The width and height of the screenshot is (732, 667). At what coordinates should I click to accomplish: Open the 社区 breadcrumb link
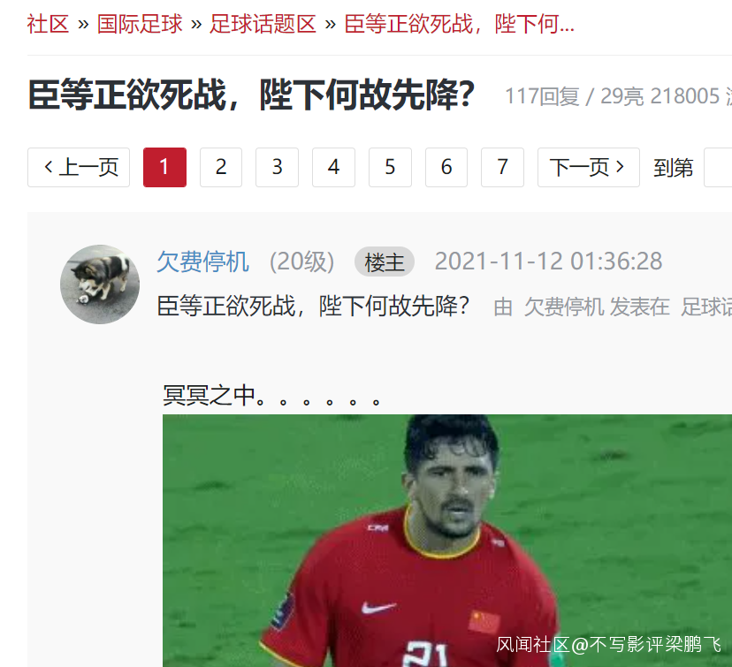[48, 24]
